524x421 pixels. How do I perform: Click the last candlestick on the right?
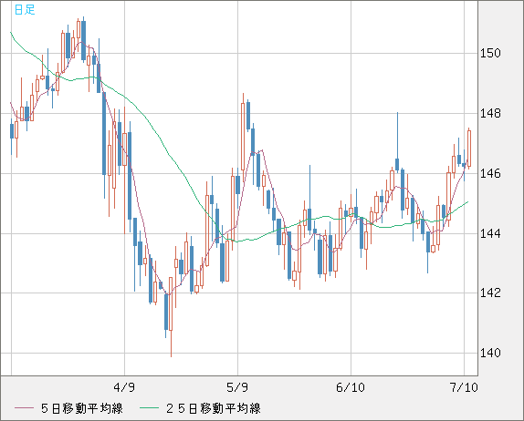[469, 149]
